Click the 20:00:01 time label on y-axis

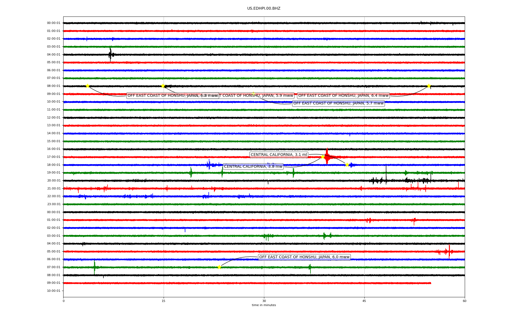[54, 181]
